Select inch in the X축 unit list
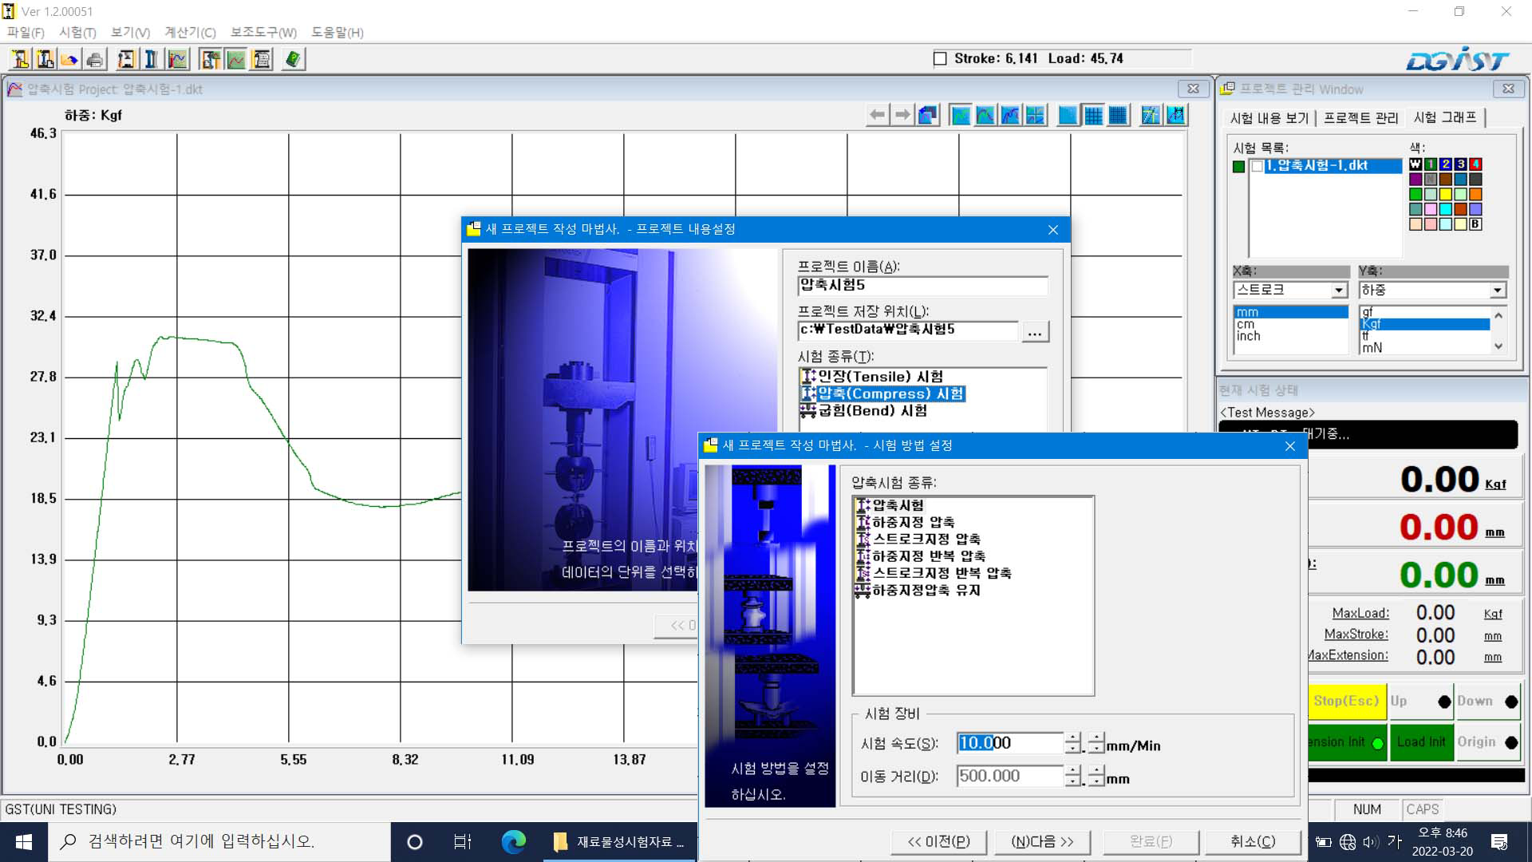 click(1249, 337)
